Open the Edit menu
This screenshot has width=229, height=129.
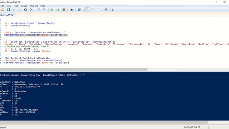[2, 6]
